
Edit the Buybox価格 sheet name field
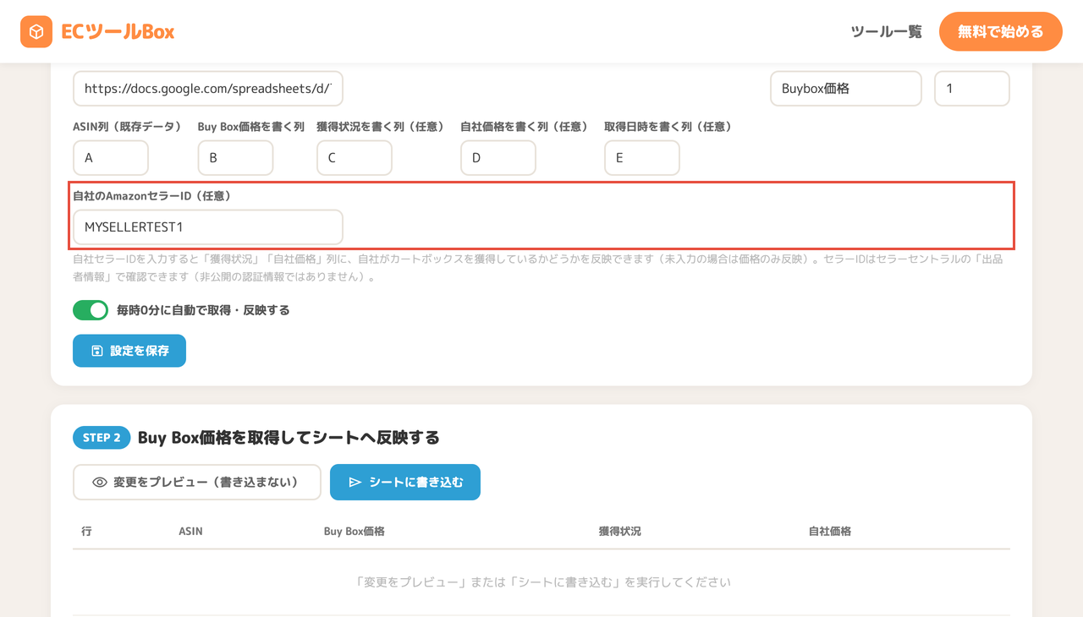tap(846, 88)
